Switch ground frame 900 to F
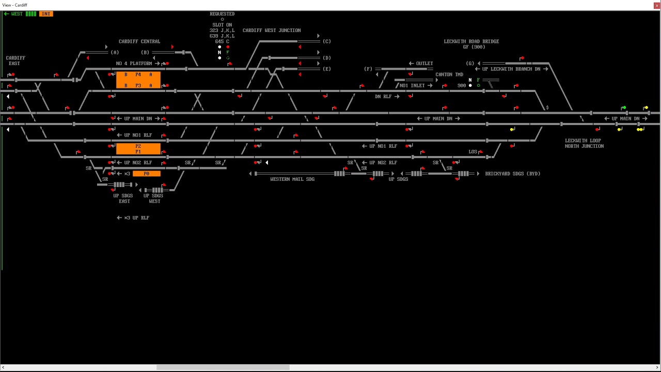Image resolution: width=661 pixels, height=372 pixels. pos(478,80)
